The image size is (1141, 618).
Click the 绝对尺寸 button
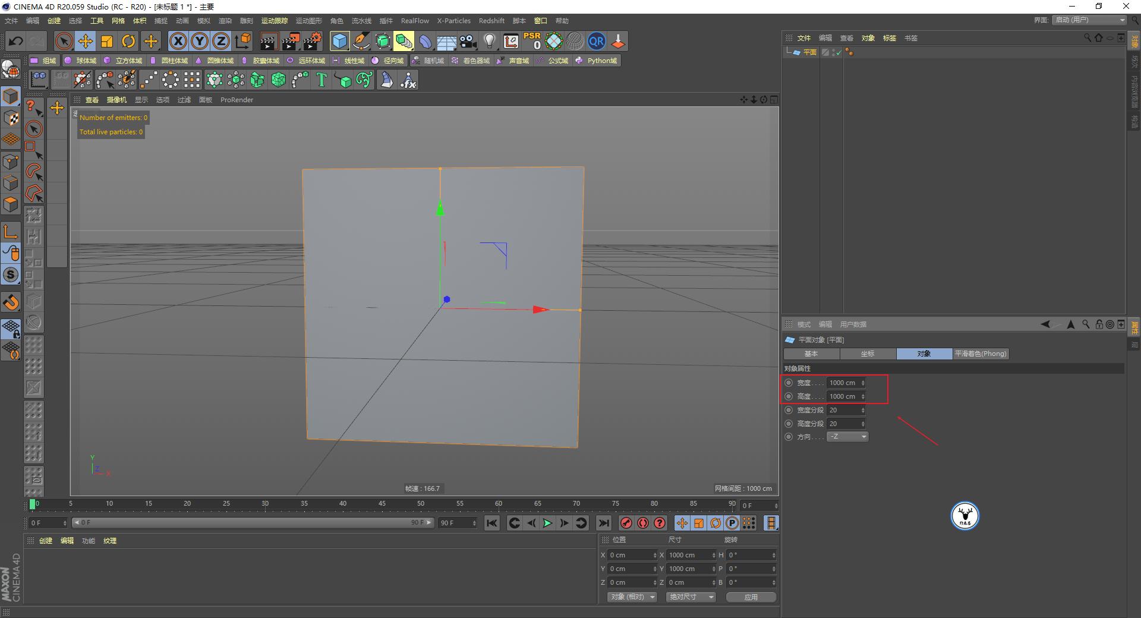click(x=690, y=597)
